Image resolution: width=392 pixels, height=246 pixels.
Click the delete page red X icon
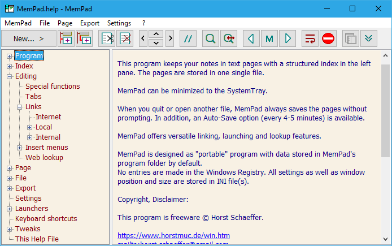125,38
